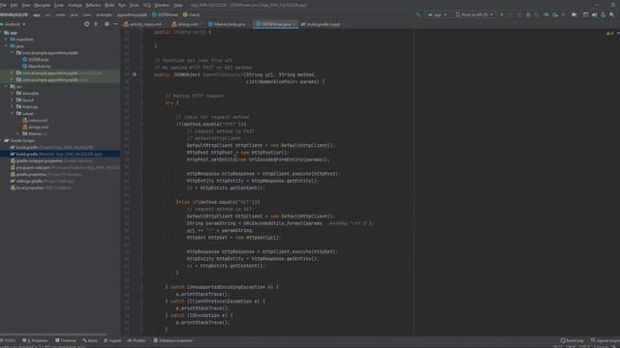Click the Select Opened File target icon

tap(86, 24)
